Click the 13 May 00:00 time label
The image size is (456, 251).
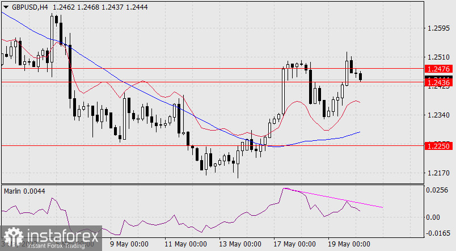click(239, 244)
